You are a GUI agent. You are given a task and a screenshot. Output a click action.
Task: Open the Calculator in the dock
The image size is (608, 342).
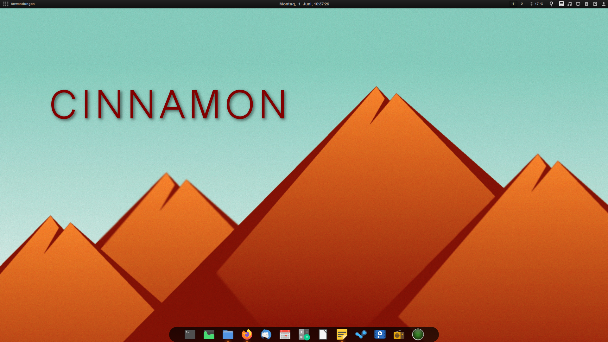tap(304, 334)
